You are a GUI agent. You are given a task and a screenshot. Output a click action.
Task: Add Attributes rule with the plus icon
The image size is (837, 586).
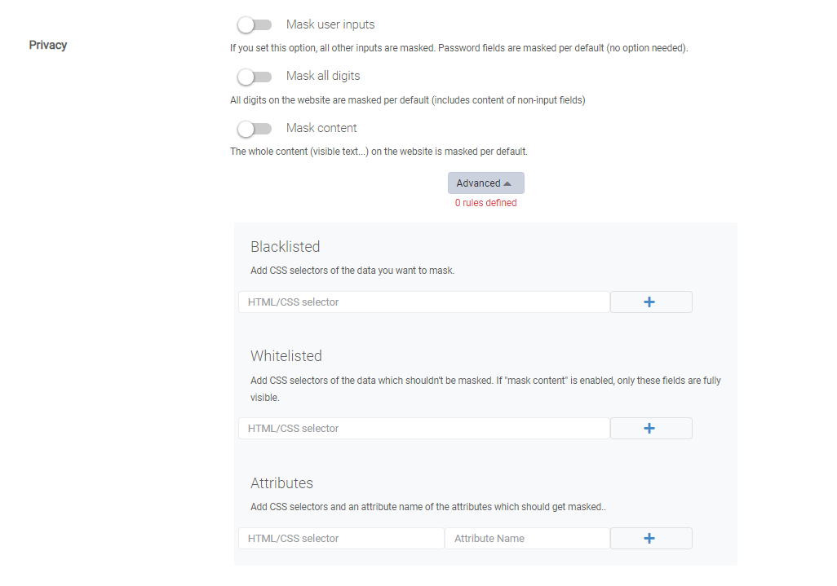click(x=651, y=538)
